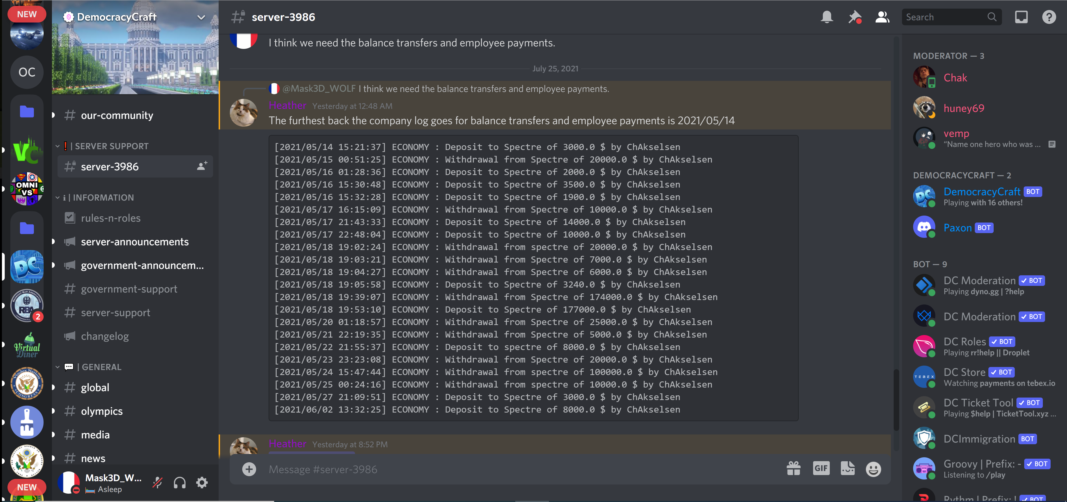Click Heather's cat avatar at 12:48 AM

point(244,112)
